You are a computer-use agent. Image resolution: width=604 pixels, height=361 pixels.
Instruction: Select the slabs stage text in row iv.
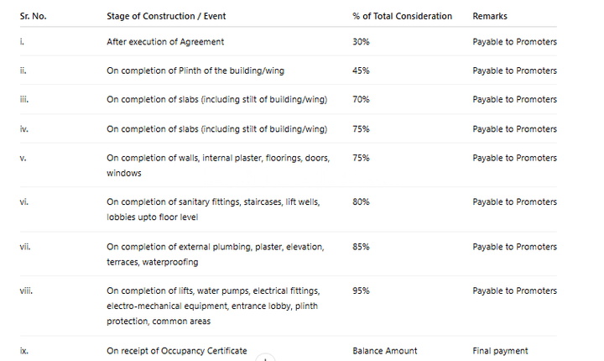(217, 128)
